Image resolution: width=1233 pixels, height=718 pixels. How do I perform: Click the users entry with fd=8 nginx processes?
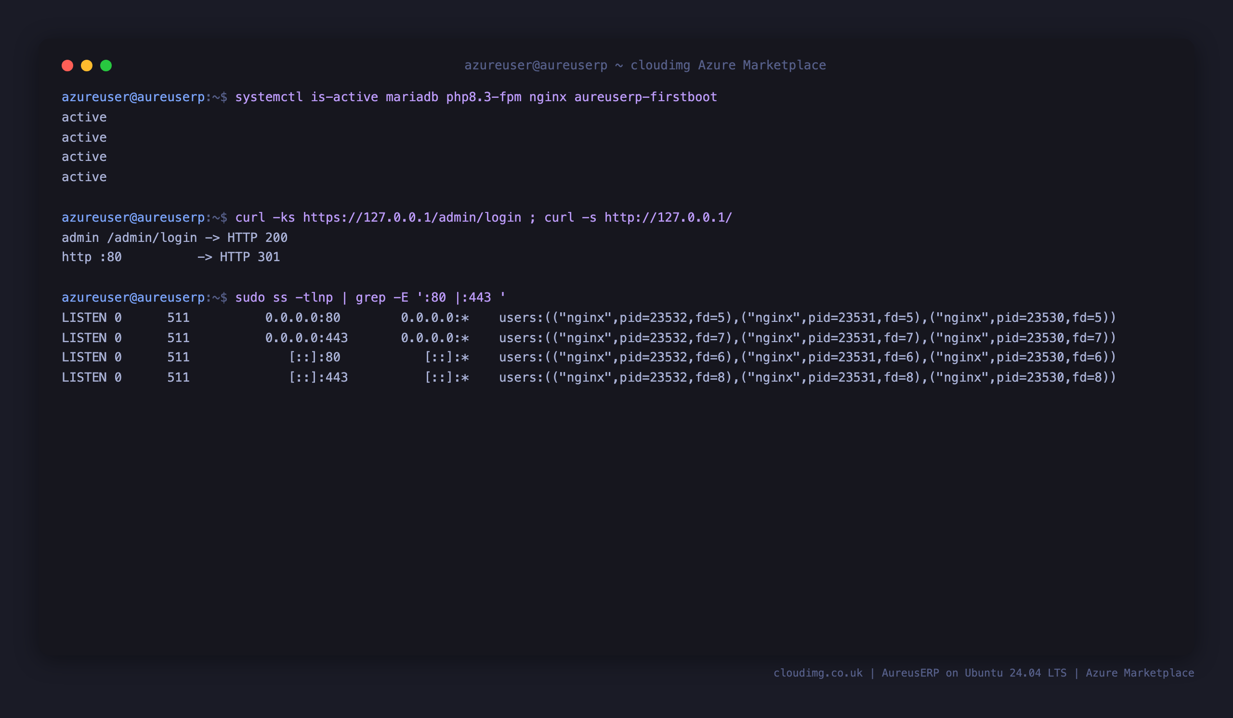tap(808, 377)
